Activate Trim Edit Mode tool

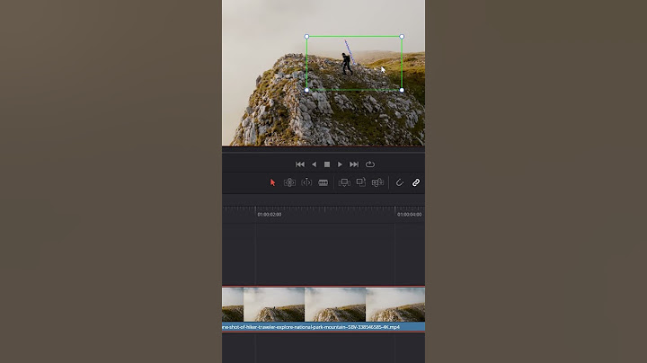point(289,182)
